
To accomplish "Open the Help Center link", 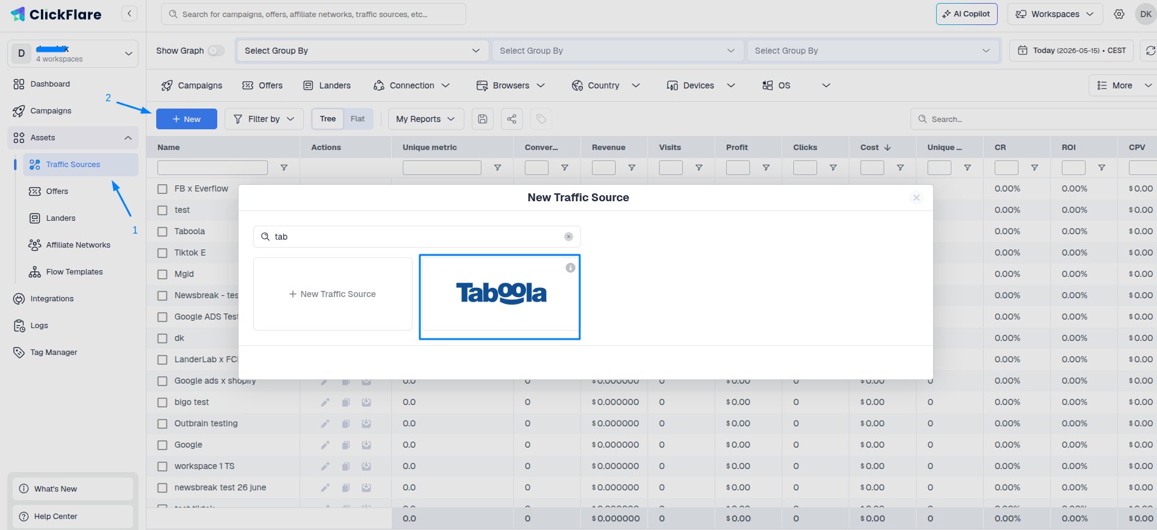I will pos(73,517).
